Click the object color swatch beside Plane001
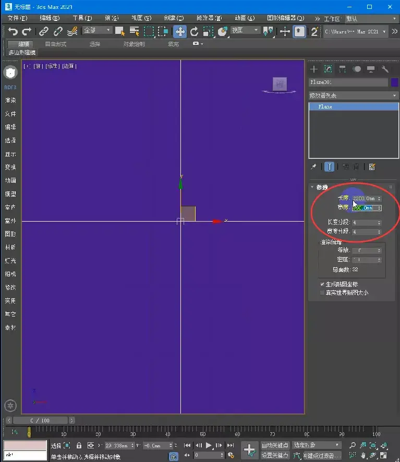400x462 pixels. (395, 82)
